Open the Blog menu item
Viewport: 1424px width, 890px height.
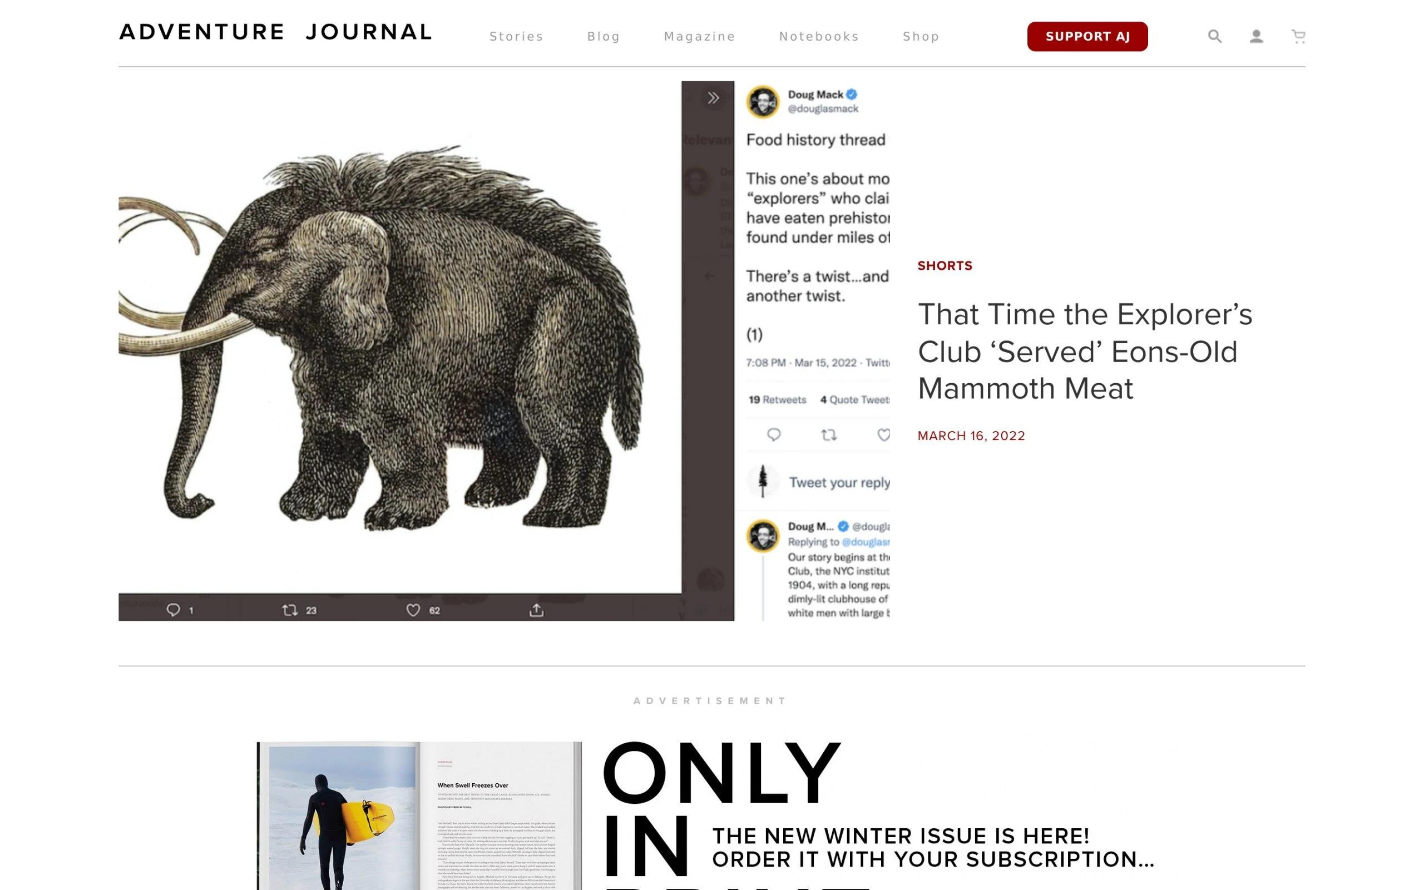tap(603, 37)
